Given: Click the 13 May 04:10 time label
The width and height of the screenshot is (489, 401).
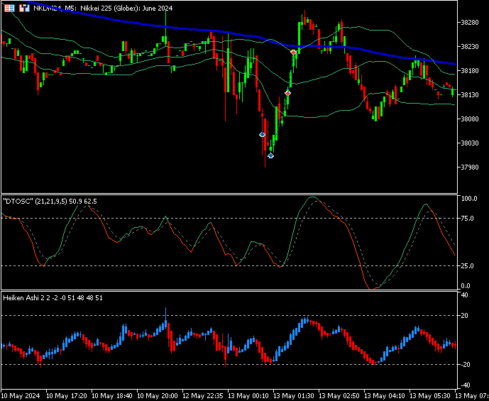Looking at the screenshot, I should point(385,396).
